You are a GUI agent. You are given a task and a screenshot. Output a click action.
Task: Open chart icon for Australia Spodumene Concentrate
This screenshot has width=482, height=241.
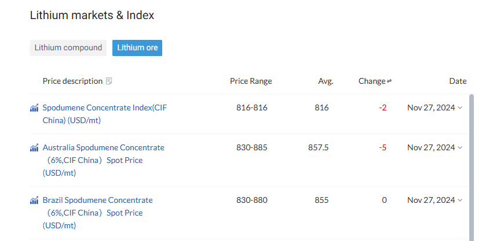pyautogui.click(x=34, y=147)
